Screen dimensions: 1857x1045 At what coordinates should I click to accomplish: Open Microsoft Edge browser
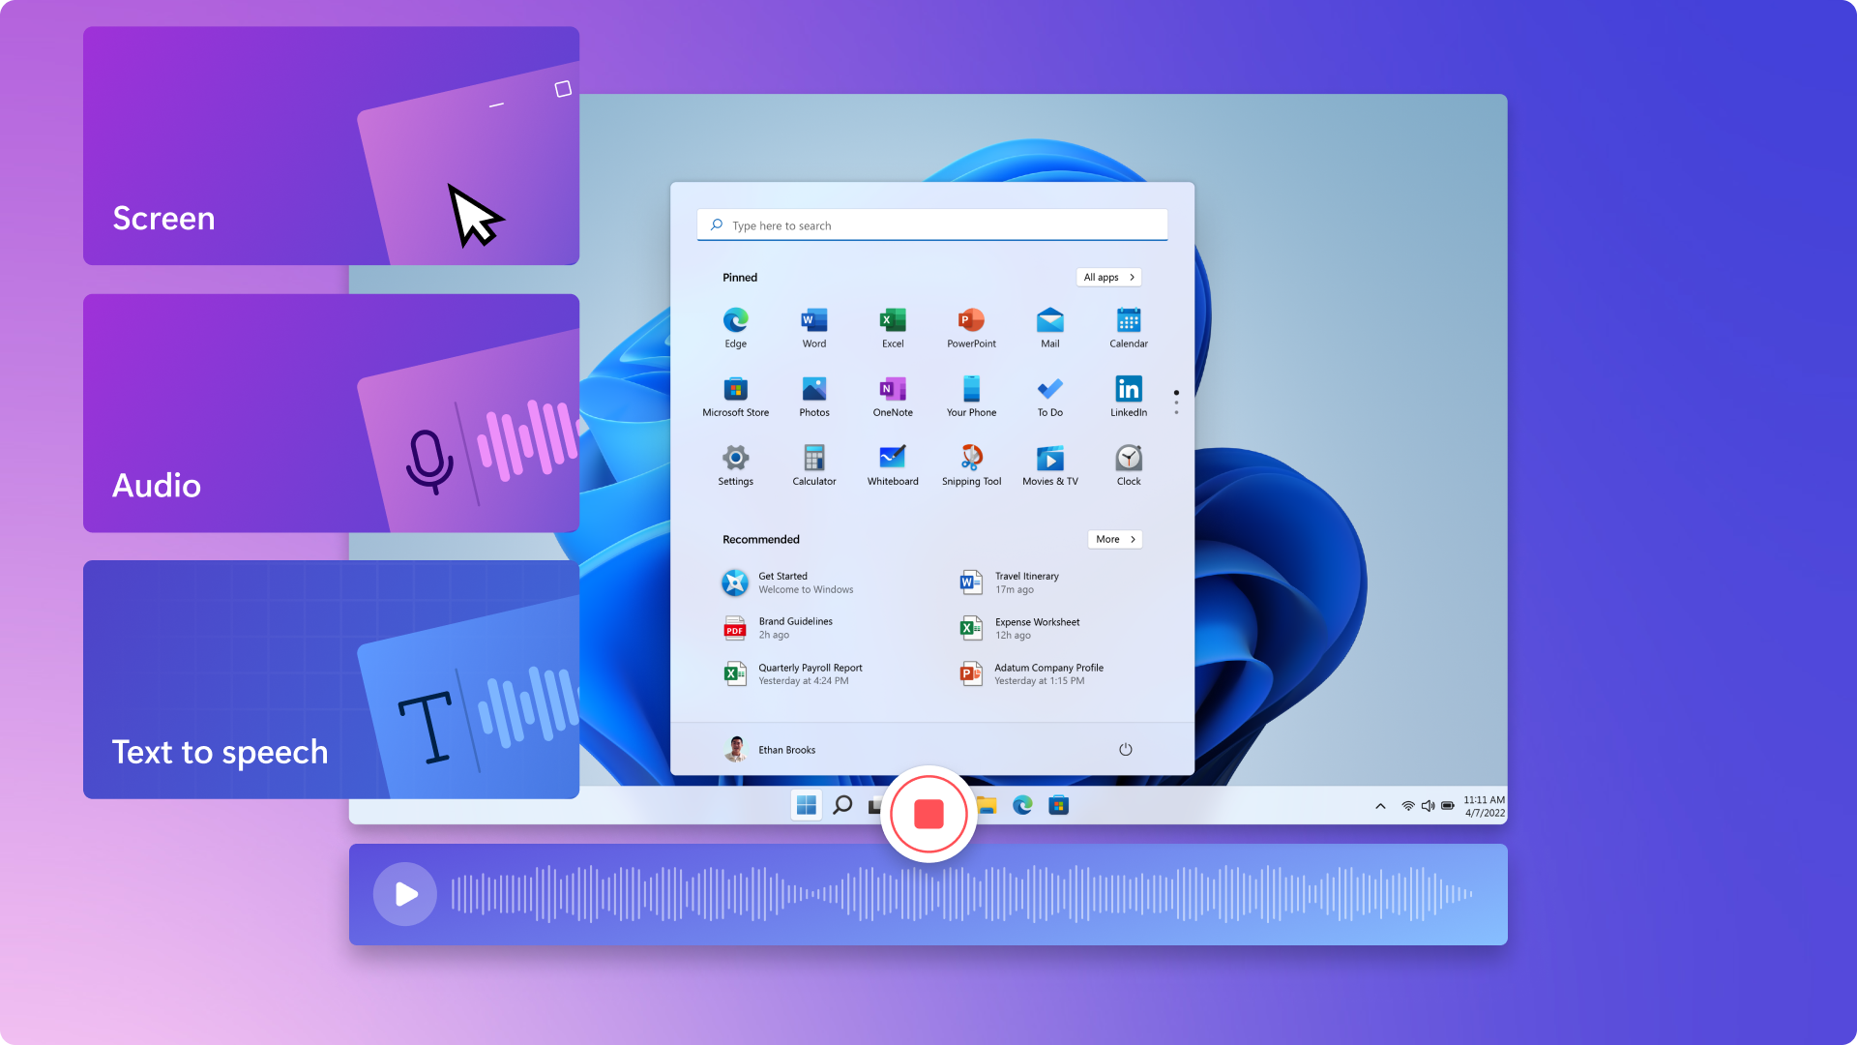click(735, 320)
